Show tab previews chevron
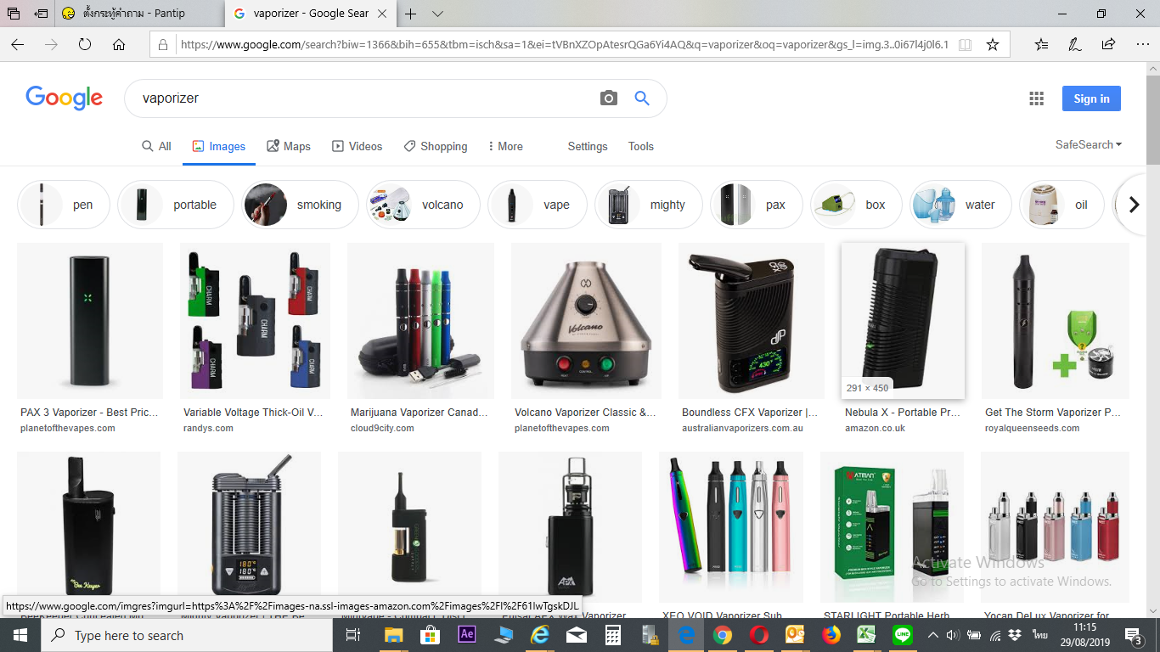Image resolution: width=1160 pixels, height=652 pixels. click(x=437, y=14)
